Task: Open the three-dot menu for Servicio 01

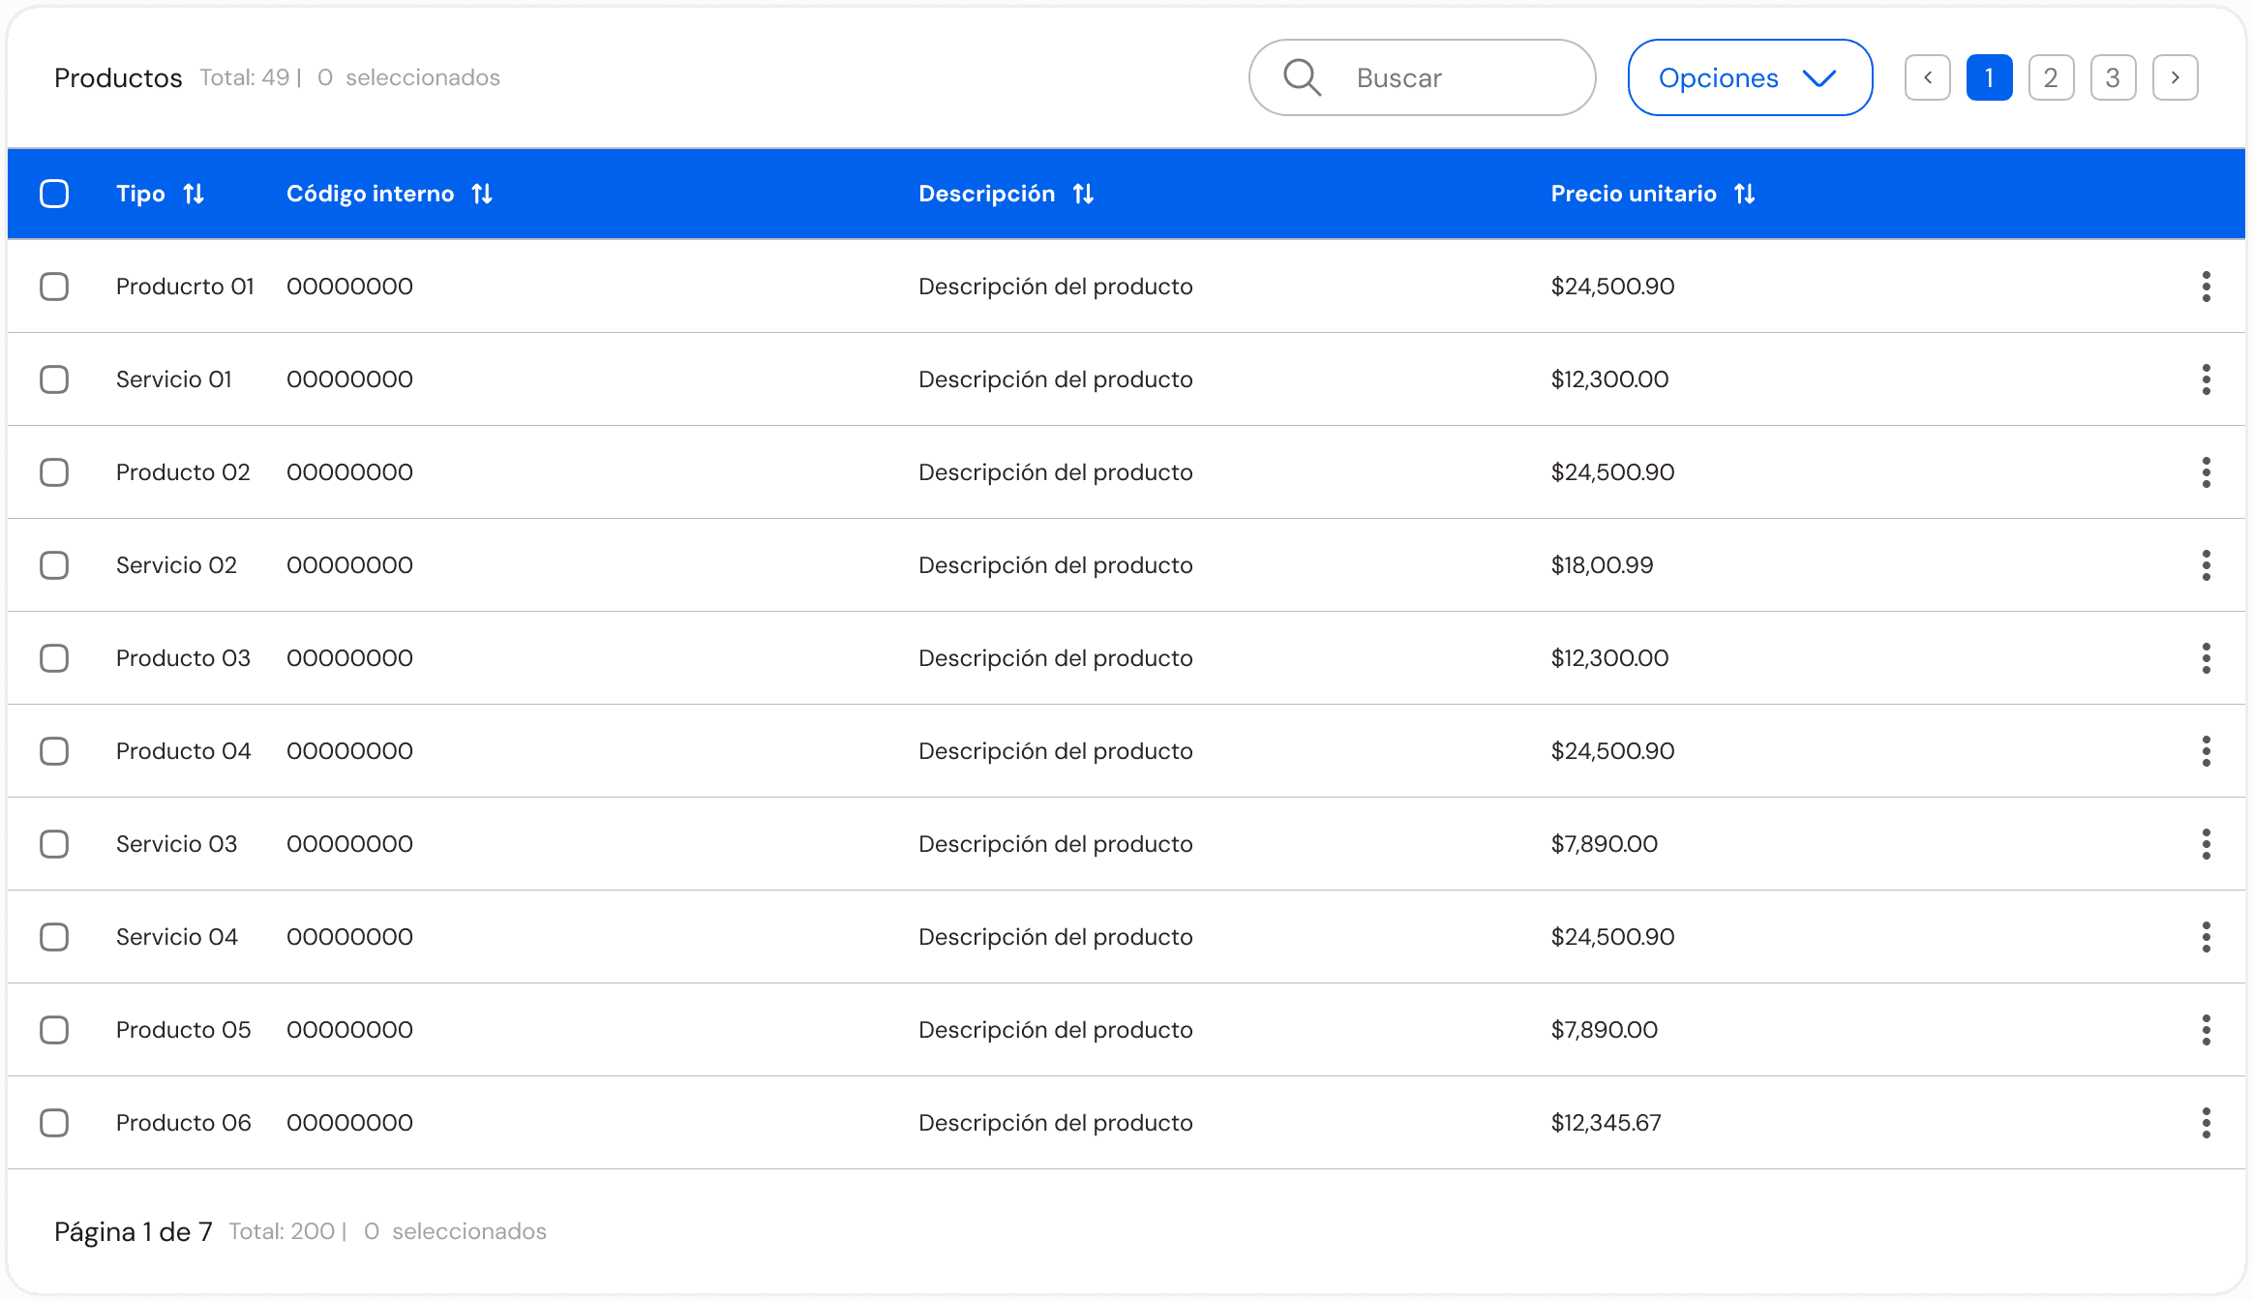Action: coord(2207,379)
